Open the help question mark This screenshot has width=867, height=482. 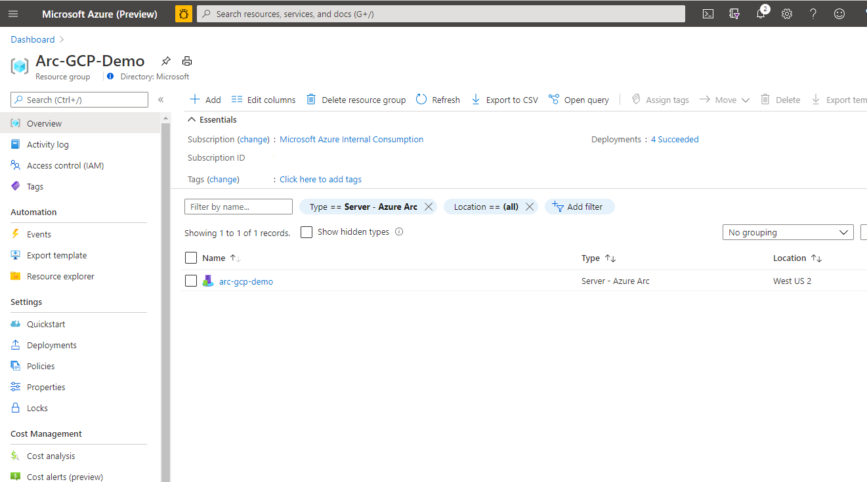813,14
